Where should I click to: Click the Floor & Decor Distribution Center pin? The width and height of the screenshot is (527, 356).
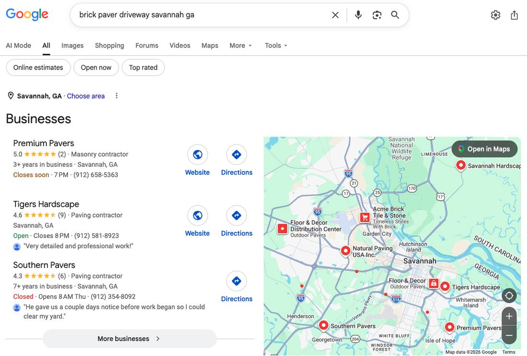coord(282,229)
